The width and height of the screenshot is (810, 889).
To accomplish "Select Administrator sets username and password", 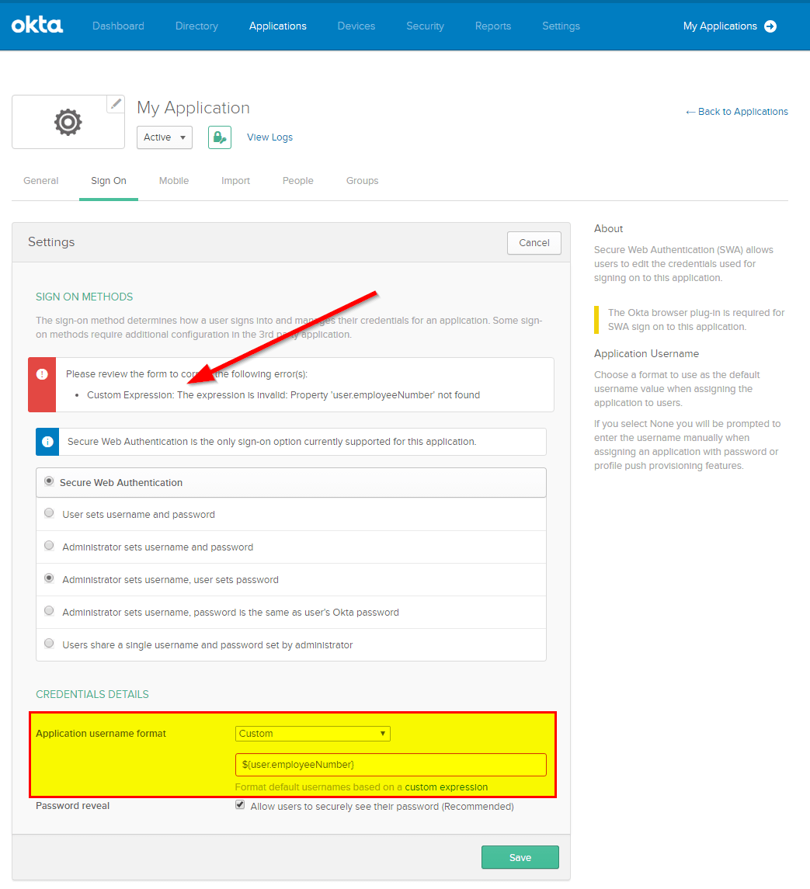I will pos(50,545).
